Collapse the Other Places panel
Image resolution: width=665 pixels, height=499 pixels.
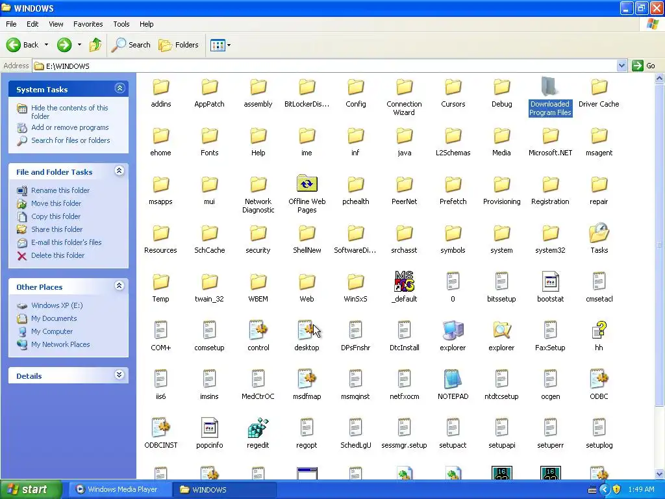point(119,286)
